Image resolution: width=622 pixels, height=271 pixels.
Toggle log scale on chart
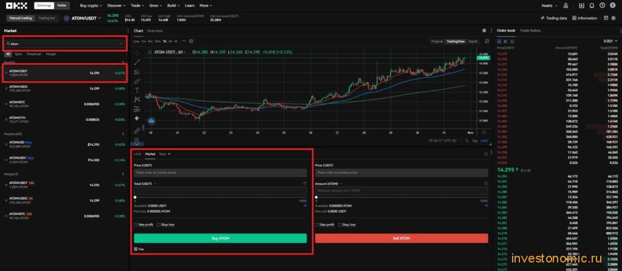475,140
